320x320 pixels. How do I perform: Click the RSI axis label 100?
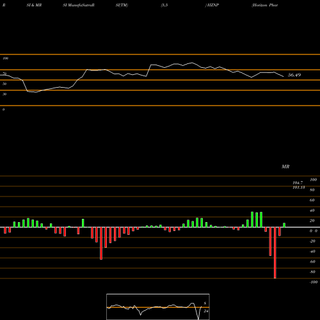coord(6,58)
